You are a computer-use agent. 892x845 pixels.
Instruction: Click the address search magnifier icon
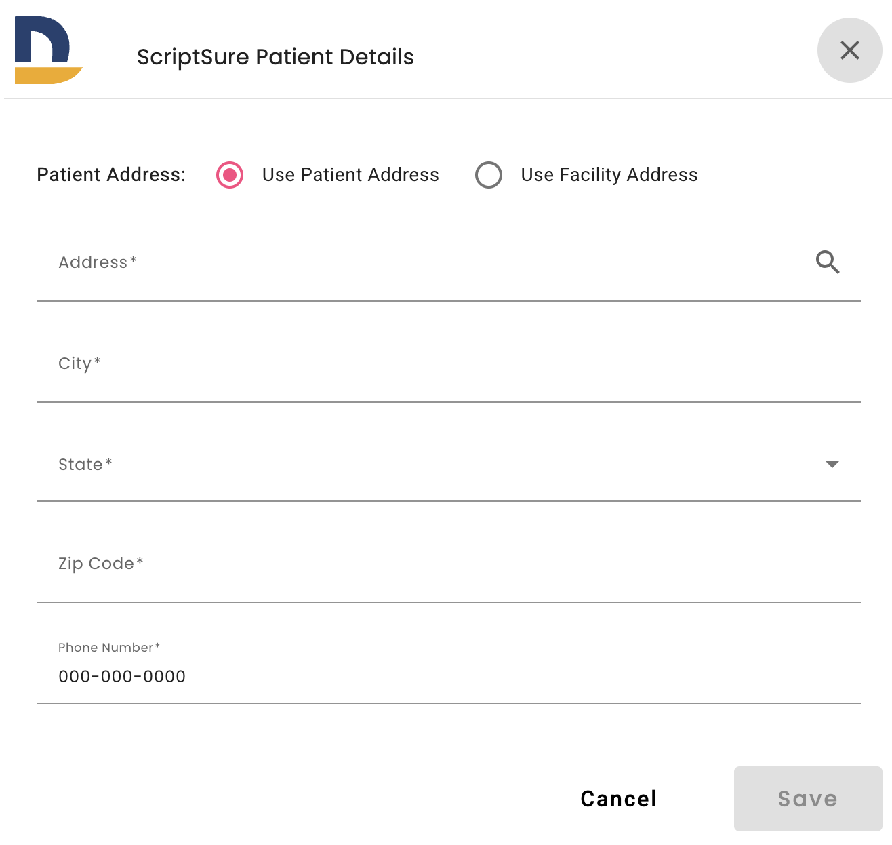(x=828, y=262)
